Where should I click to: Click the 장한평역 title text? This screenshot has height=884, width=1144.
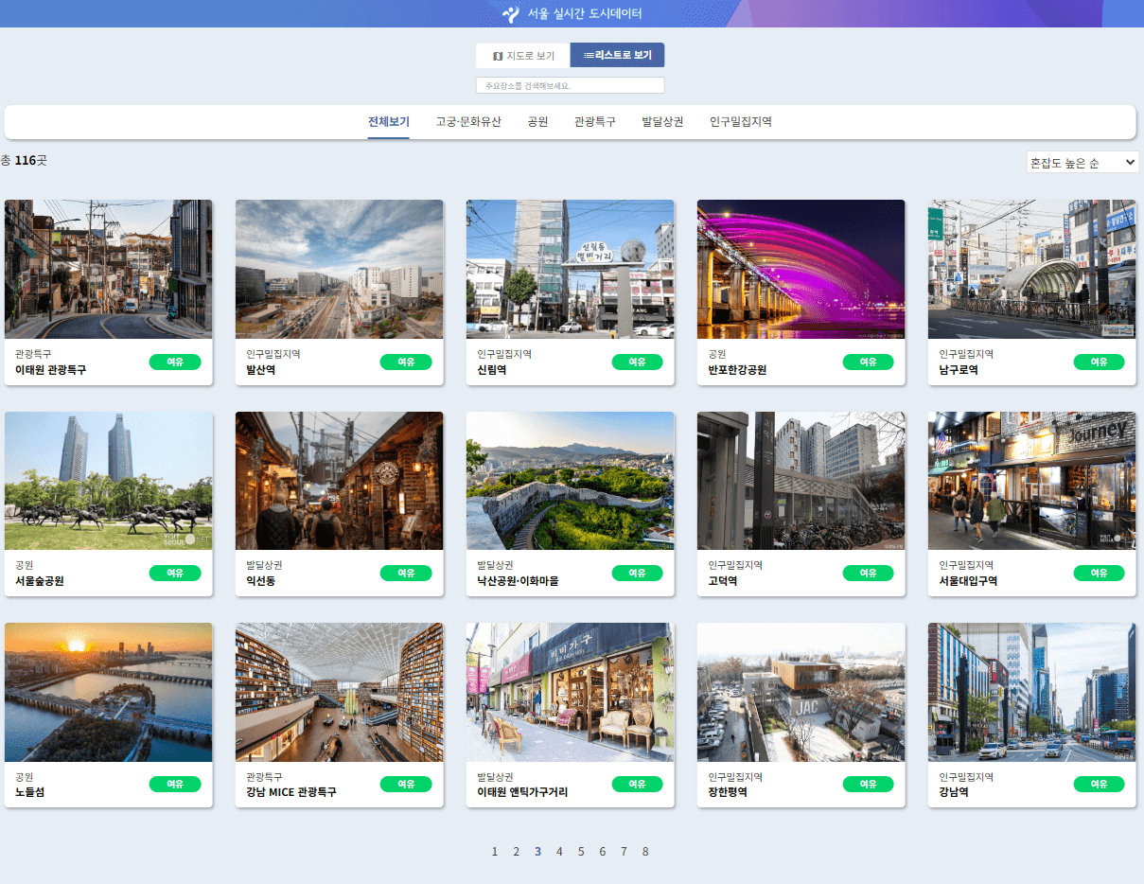(728, 792)
